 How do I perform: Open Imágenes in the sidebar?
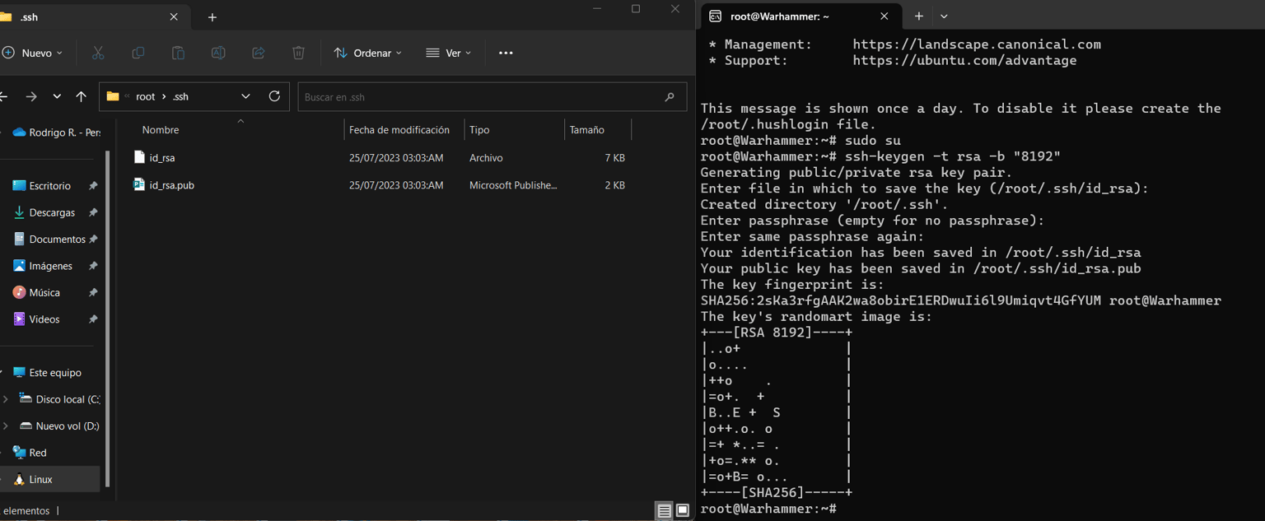pos(51,266)
